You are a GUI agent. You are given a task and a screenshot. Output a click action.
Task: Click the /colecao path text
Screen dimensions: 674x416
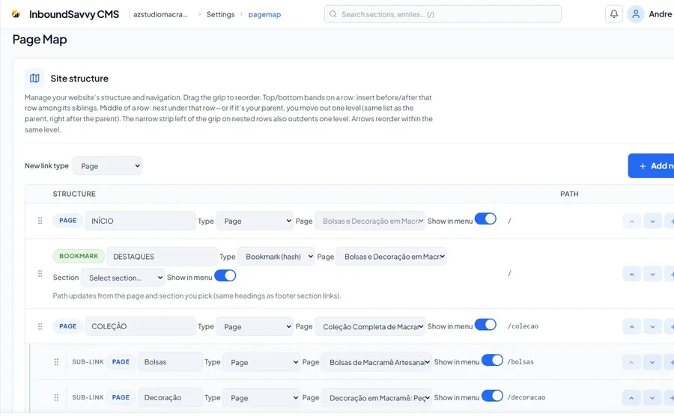pyautogui.click(x=523, y=326)
